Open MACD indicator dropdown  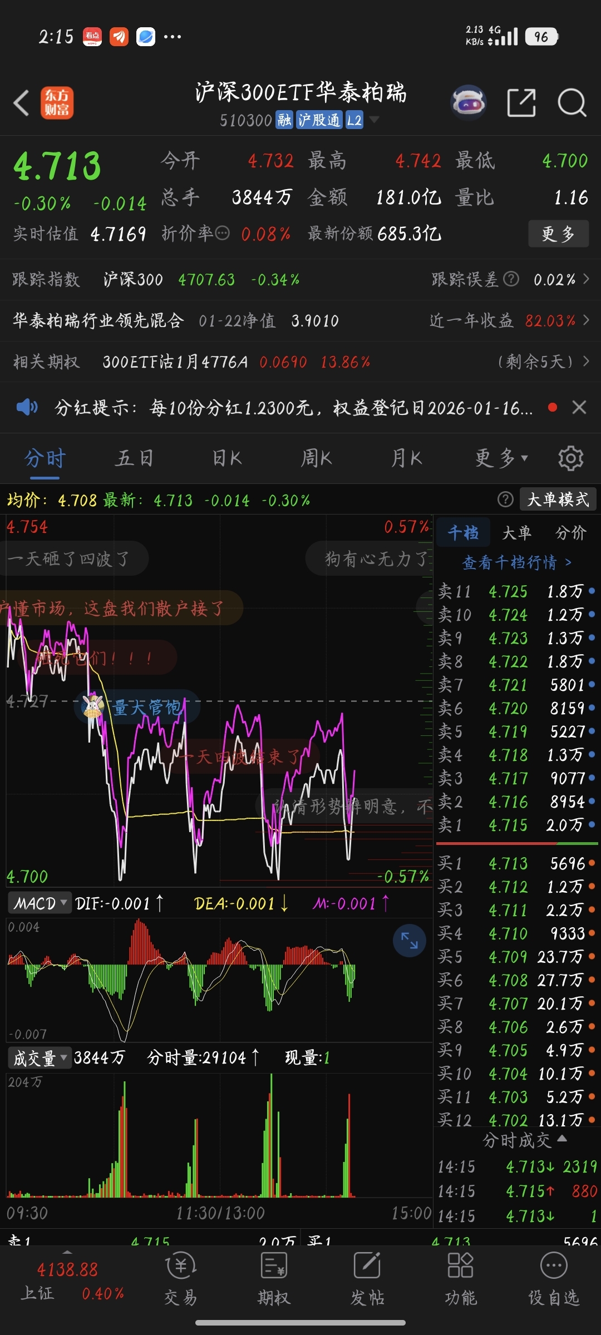tap(40, 903)
